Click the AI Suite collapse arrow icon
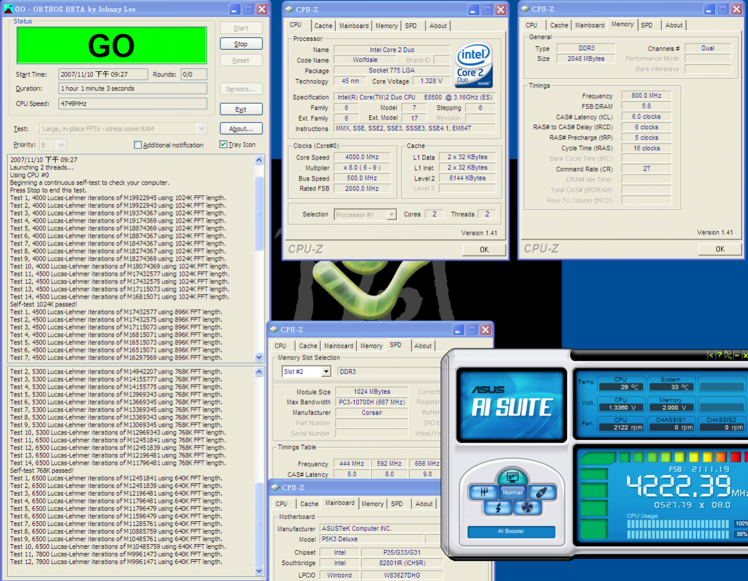This screenshot has width=748, height=581. click(x=711, y=355)
